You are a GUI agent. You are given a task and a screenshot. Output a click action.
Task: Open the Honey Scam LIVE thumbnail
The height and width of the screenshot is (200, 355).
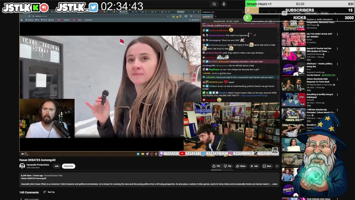click(293, 39)
